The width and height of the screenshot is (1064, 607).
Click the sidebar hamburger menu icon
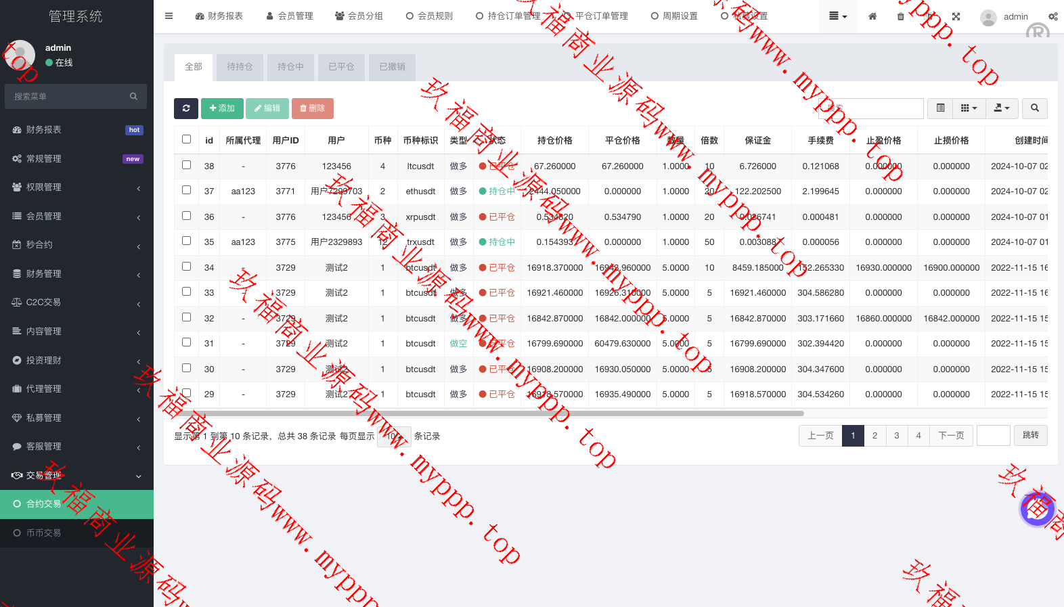(x=169, y=16)
